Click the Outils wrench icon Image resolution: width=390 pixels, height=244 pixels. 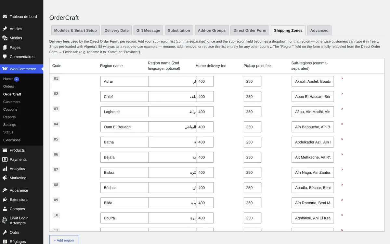5,232
